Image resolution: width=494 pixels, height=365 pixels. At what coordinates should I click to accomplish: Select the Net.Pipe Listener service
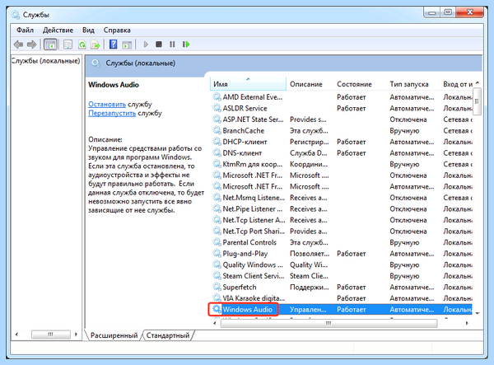[x=342, y=208]
